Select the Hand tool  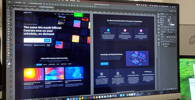[9, 53]
